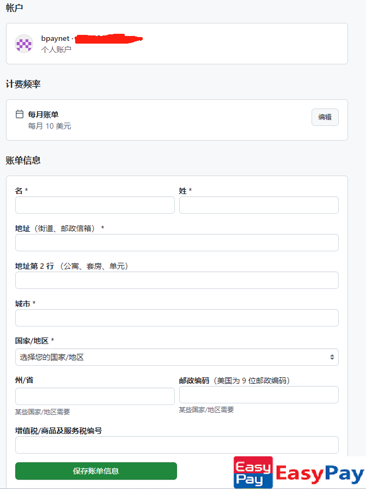This screenshot has height=489, width=366.
Task: Click the 姓 last name input field
Action: [259, 205]
